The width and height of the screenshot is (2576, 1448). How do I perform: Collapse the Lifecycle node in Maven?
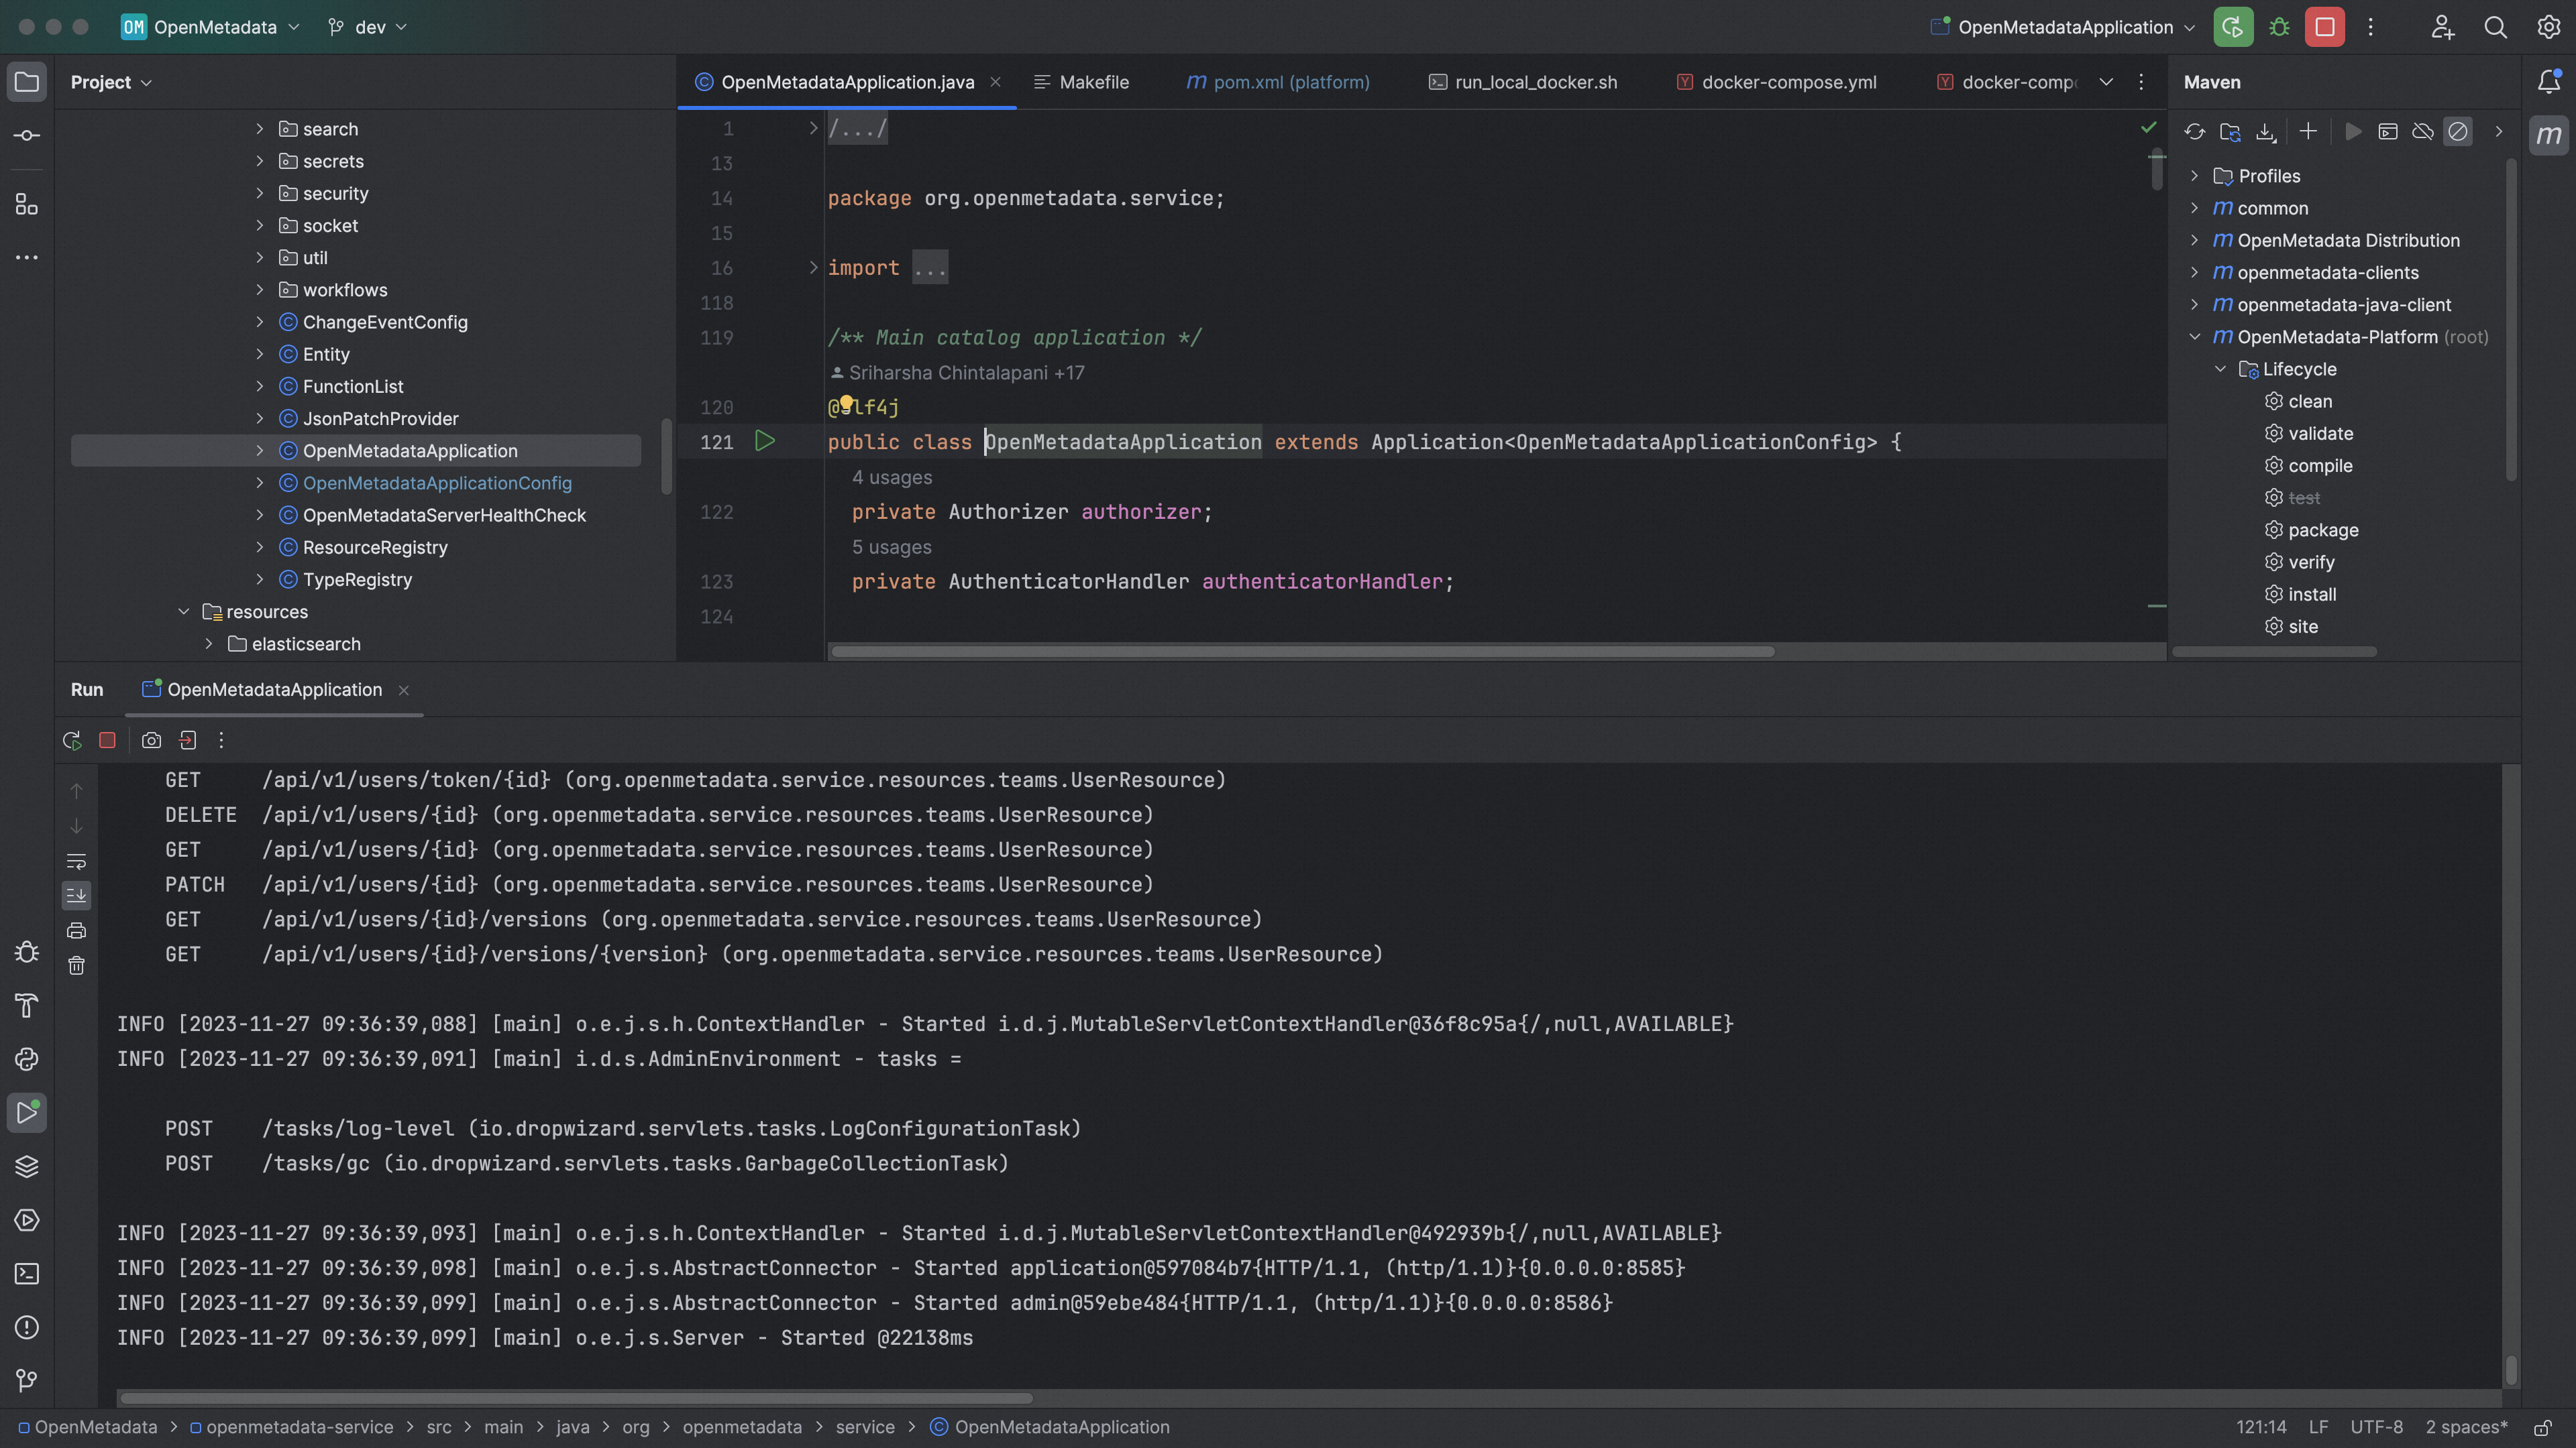tap(2220, 369)
